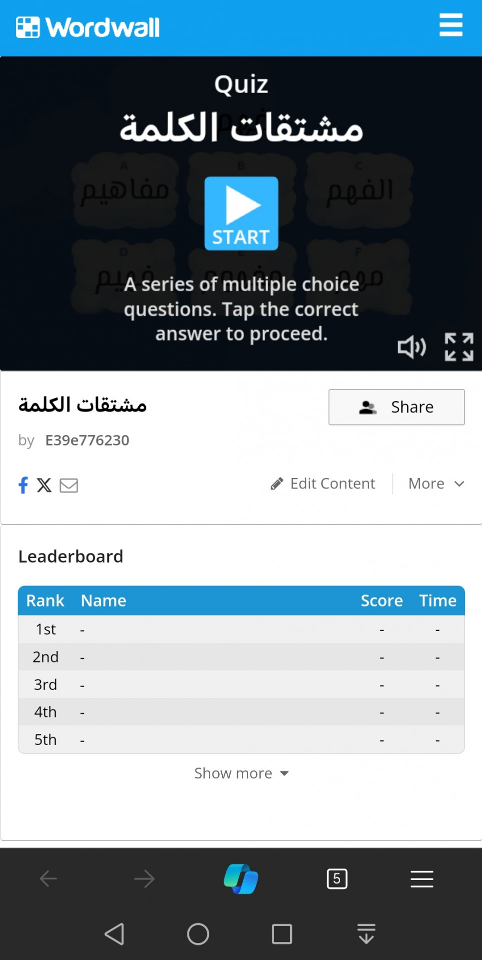482x960 pixels.
Task: Open the tab switcher showing 5 tabs
Action: coord(337,878)
